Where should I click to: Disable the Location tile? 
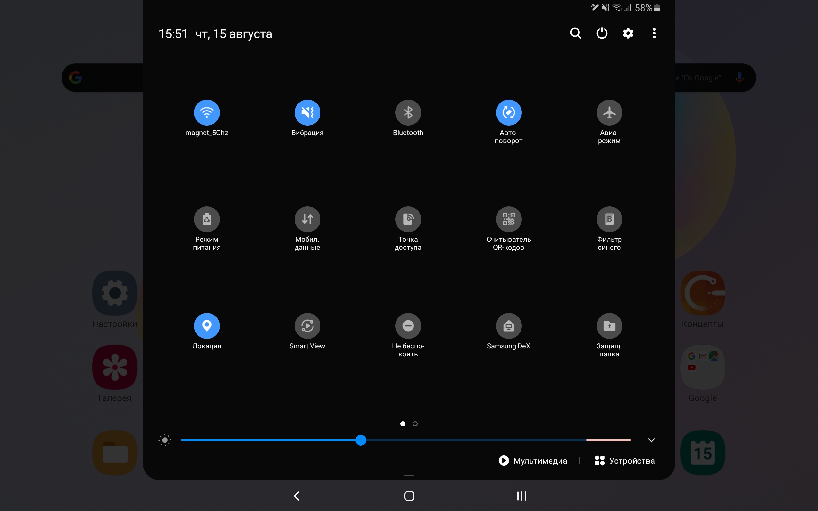[206, 326]
